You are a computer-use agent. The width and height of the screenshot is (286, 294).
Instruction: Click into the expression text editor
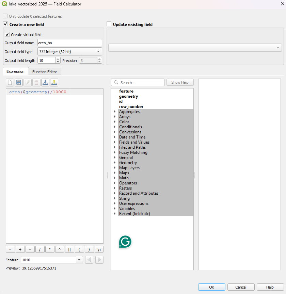click(54, 166)
